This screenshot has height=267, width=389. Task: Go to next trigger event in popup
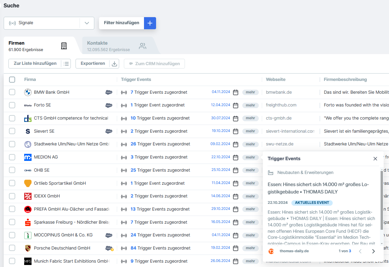[x=373, y=251]
